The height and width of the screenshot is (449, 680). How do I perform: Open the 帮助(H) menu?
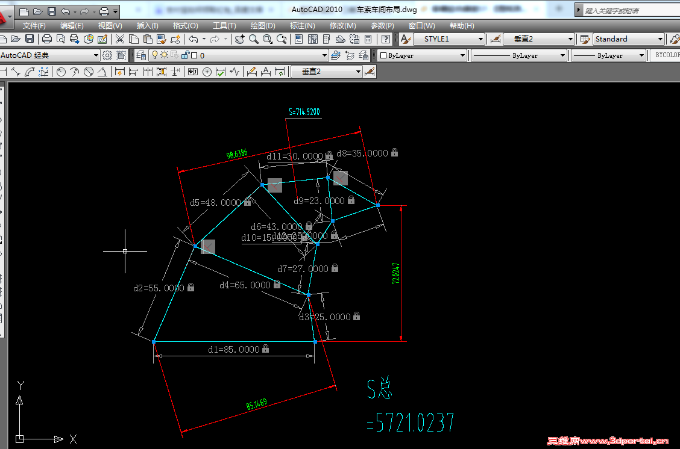pyautogui.click(x=462, y=26)
